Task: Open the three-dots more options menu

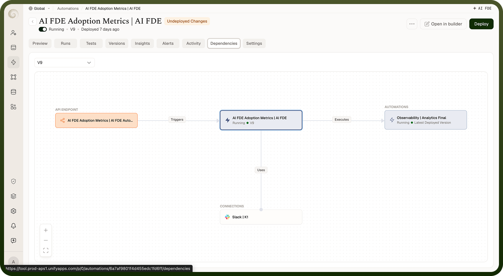Action: 412,24
